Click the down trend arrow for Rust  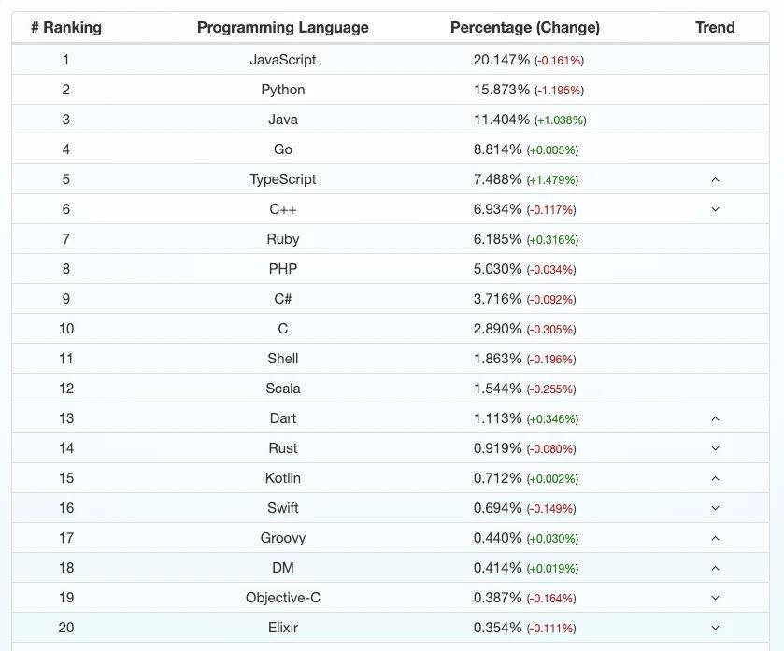click(x=715, y=448)
